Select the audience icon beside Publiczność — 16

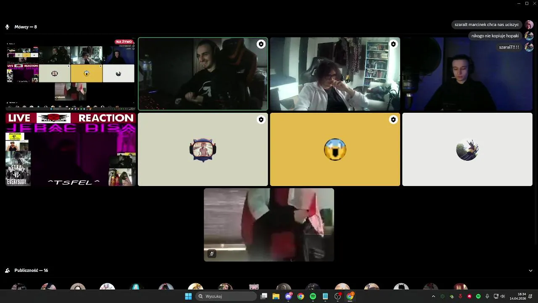[x=7, y=271]
